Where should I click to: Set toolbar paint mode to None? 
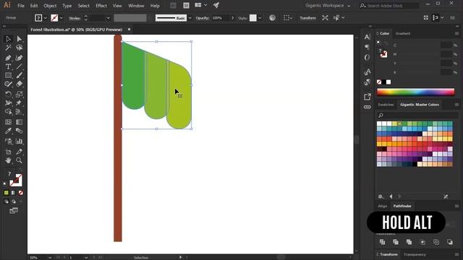[x=21, y=193]
